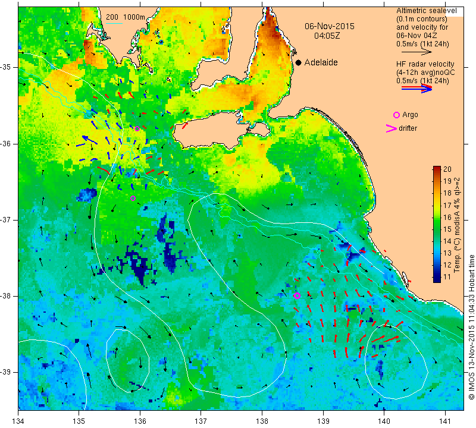
Task: Click the '20' temperature scale label
Action: tap(447, 169)
